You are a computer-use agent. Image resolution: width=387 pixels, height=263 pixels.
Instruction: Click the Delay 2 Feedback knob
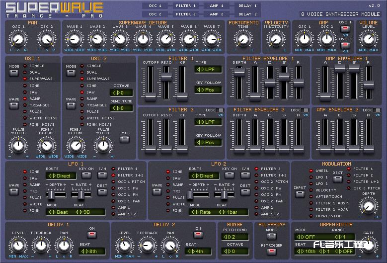(148, 246)
